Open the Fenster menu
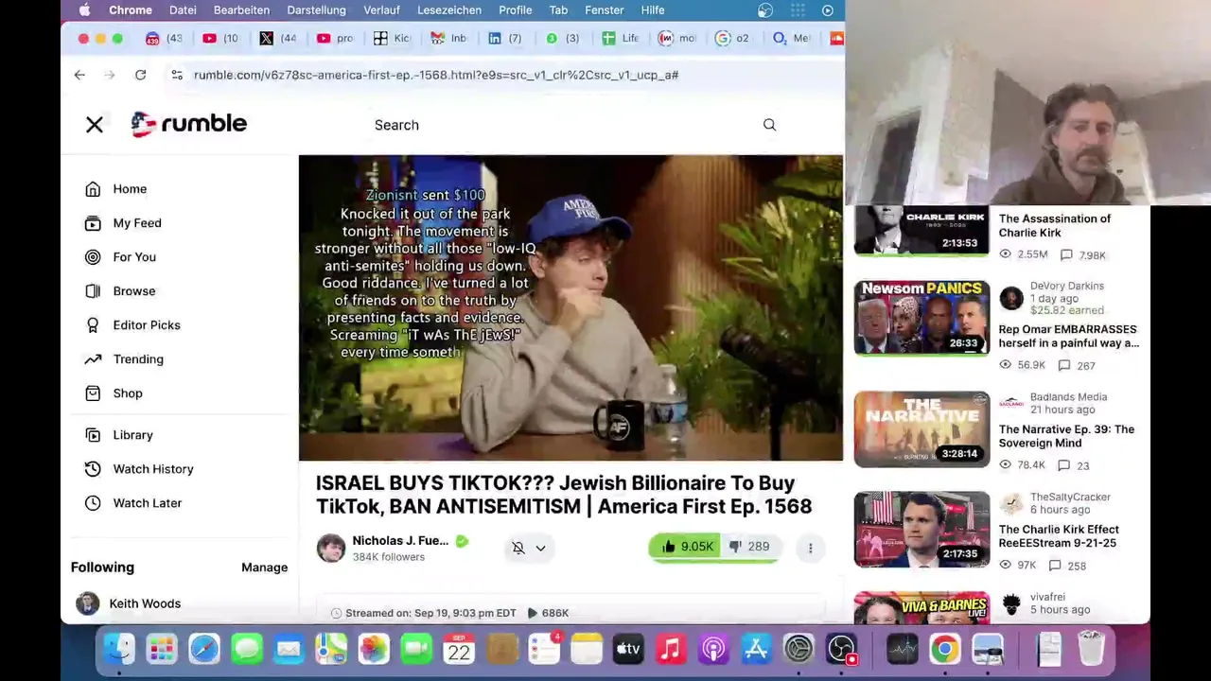This screenshot has height=681, width=1211. coord(604,9)
